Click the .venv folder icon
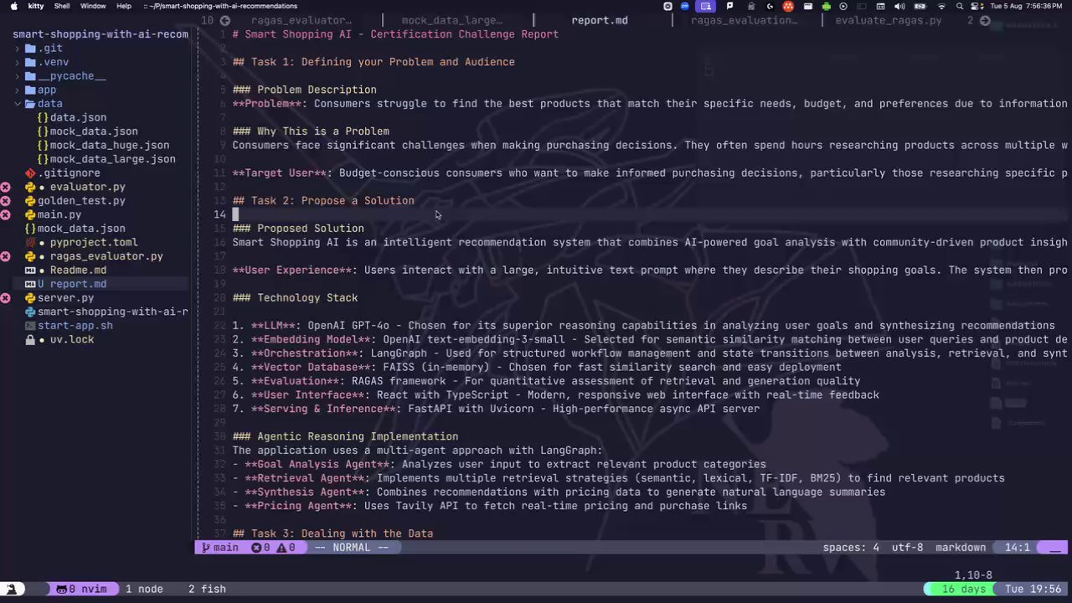This screenshot has height=603, width=1072. click(30, 62)
